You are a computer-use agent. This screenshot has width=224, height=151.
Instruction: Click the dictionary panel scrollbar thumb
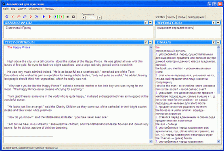[218, 71]
